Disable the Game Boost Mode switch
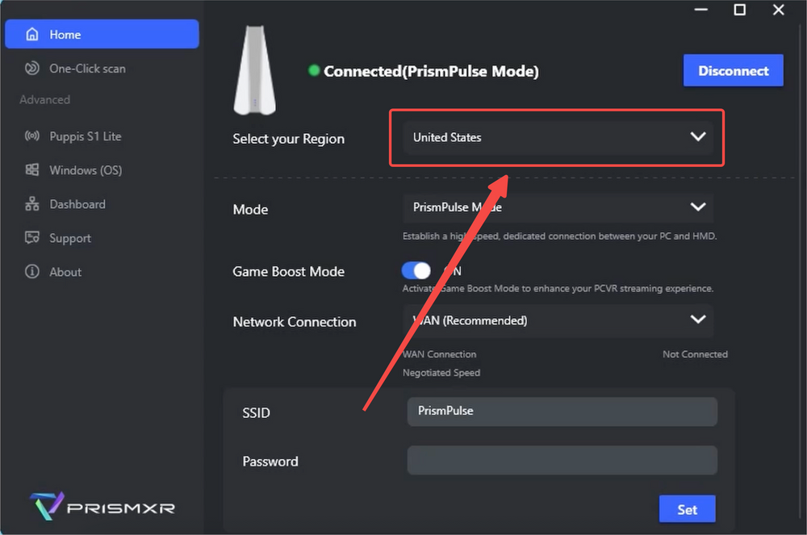Screen dimensions: 807x535 [416, 271]
